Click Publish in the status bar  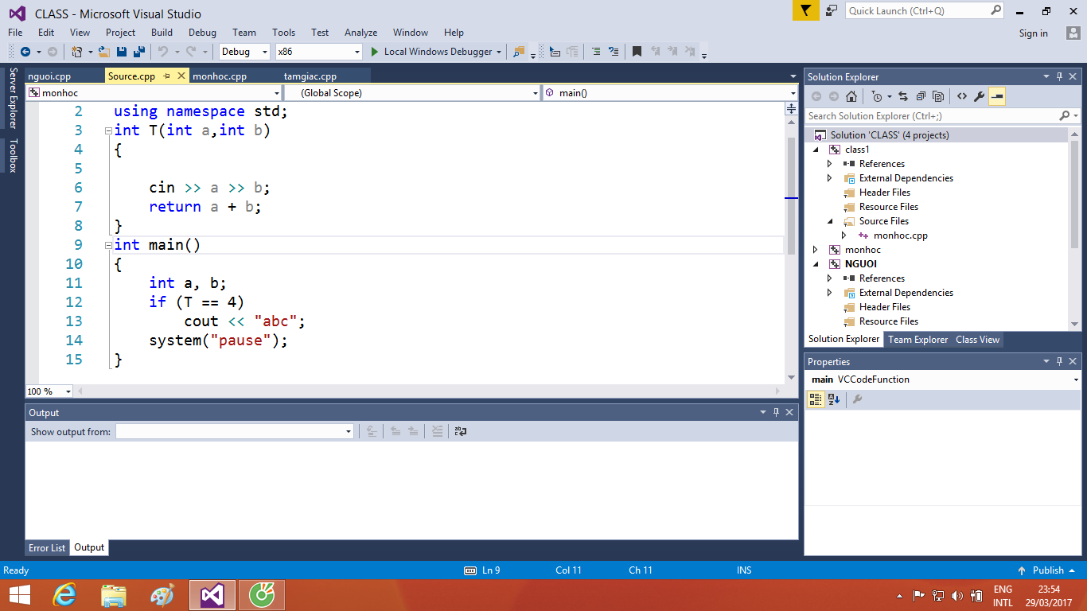(1047, 570)
